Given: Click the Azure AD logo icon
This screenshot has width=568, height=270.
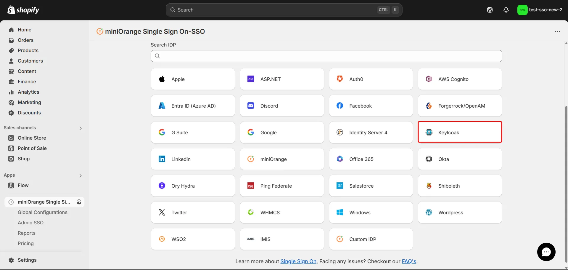Looking at the screenshot, I should (x=162, y=106).
